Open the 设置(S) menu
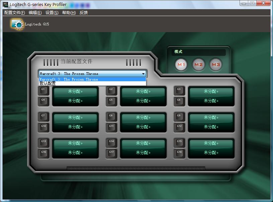The height and width of the screenshot is (202, 273). [x=52, y=13]
